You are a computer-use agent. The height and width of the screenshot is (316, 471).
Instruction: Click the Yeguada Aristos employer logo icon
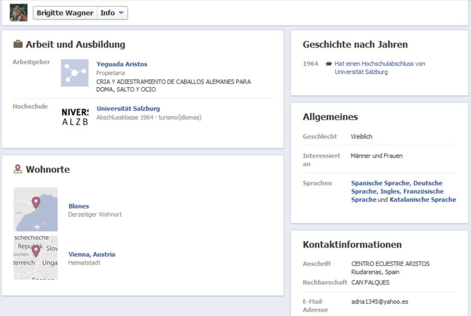(74, 73)
